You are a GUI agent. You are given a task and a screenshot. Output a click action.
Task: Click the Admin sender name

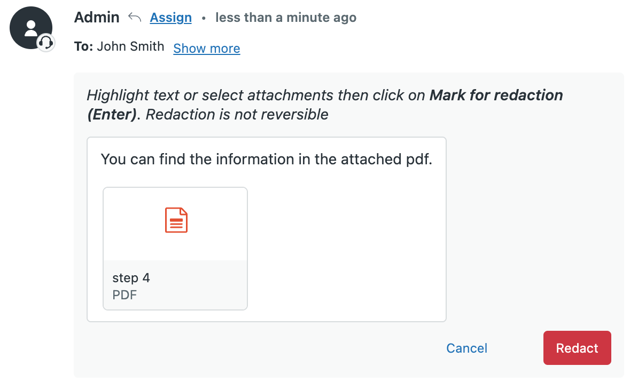[97, 18]
